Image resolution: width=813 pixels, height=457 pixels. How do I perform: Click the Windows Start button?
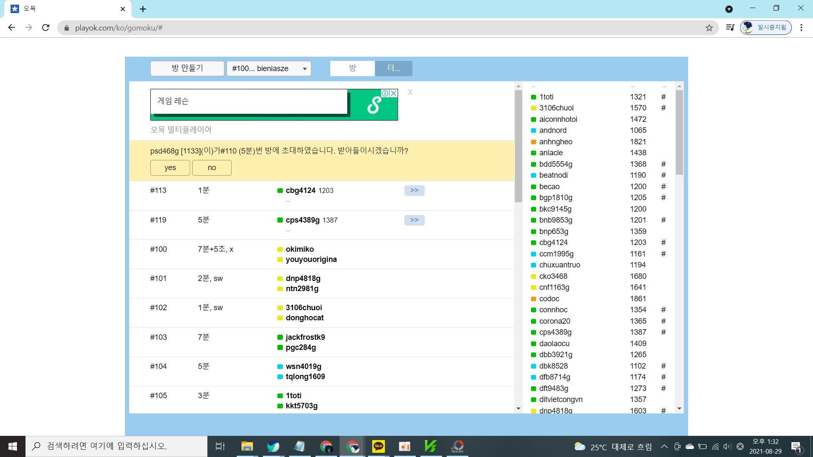(x=13, y=446)
